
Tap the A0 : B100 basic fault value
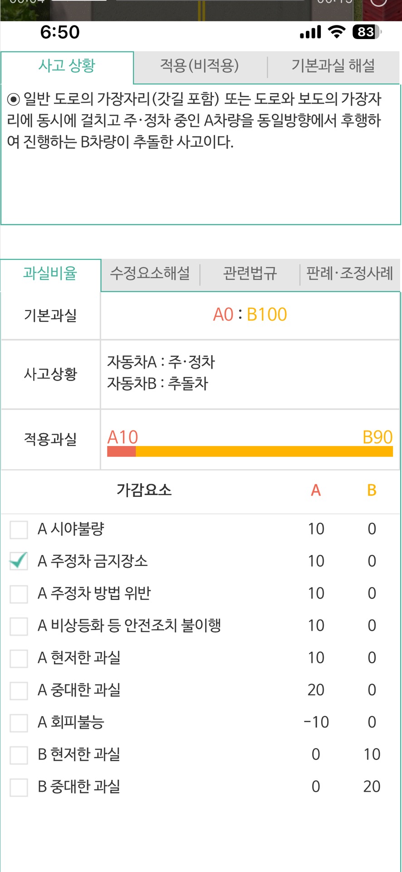pos(250,315)
